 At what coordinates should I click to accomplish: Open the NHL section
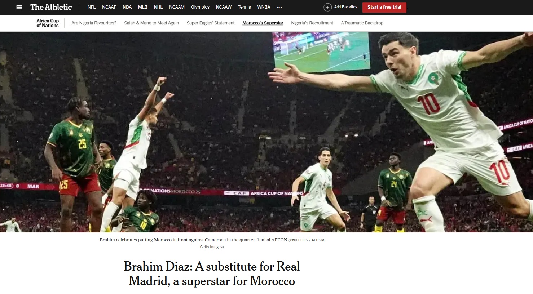(158, 7)
